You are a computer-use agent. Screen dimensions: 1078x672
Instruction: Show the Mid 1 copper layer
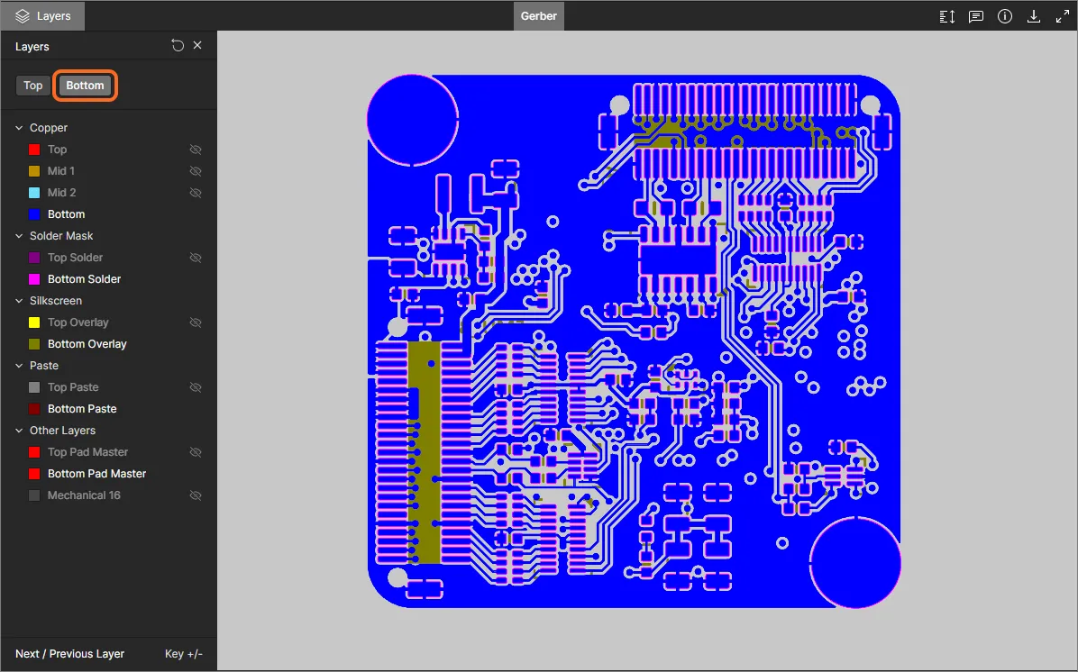[x=196, y=171]
